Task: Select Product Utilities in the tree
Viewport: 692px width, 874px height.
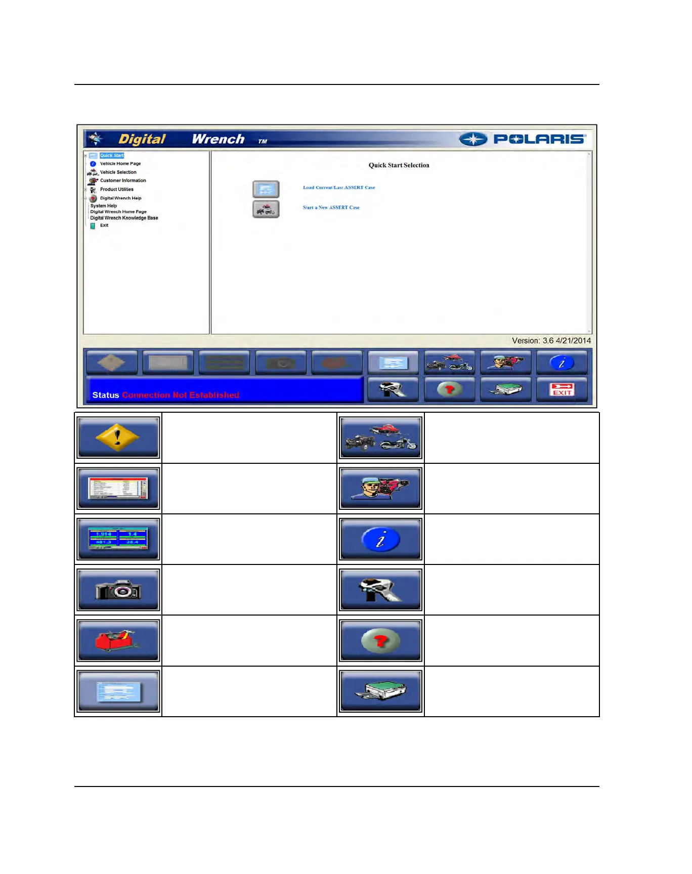Action: tap(117, 190)
